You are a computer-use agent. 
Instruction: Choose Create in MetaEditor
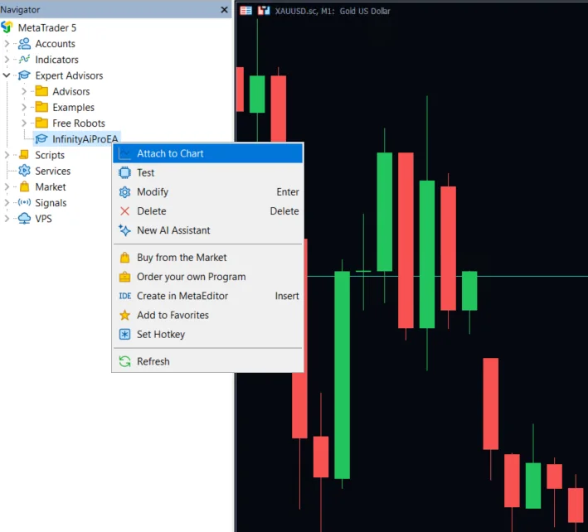(207, 296)
